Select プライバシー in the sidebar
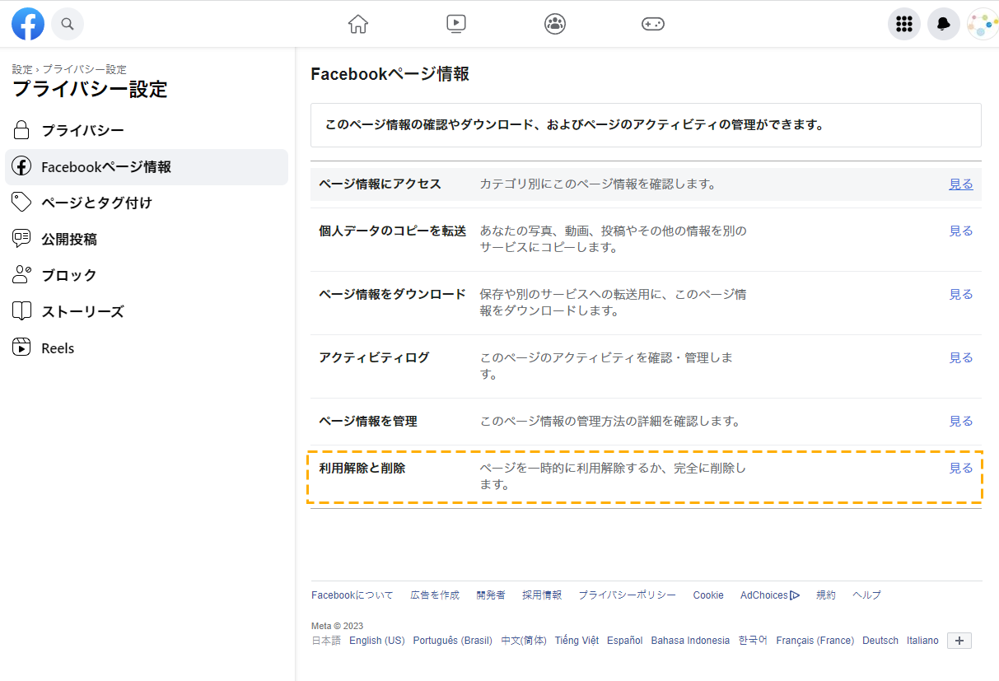999x681 pixels. pos(147,130)
